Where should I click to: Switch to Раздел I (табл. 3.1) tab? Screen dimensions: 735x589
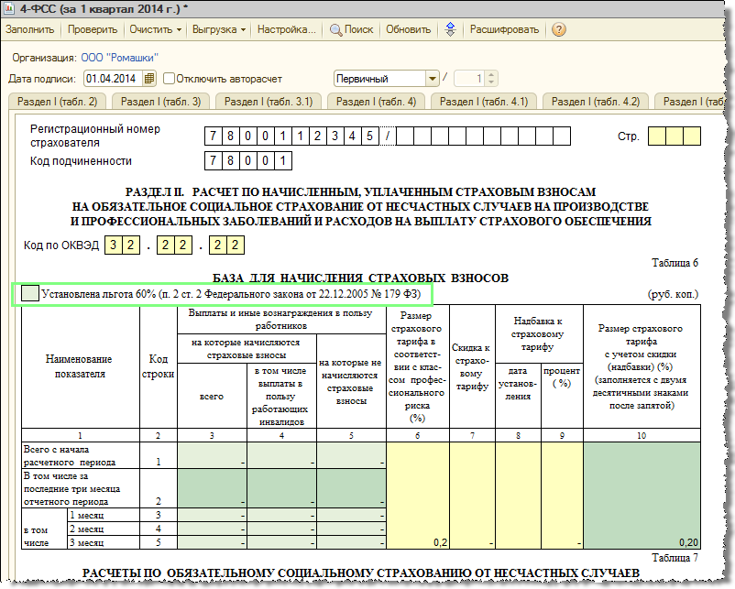269,101
